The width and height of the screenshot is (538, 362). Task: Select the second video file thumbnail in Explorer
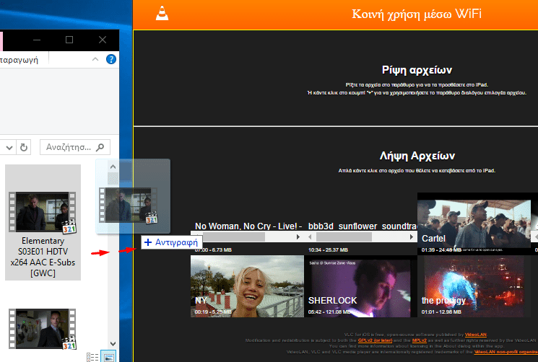tap(43, 329)
